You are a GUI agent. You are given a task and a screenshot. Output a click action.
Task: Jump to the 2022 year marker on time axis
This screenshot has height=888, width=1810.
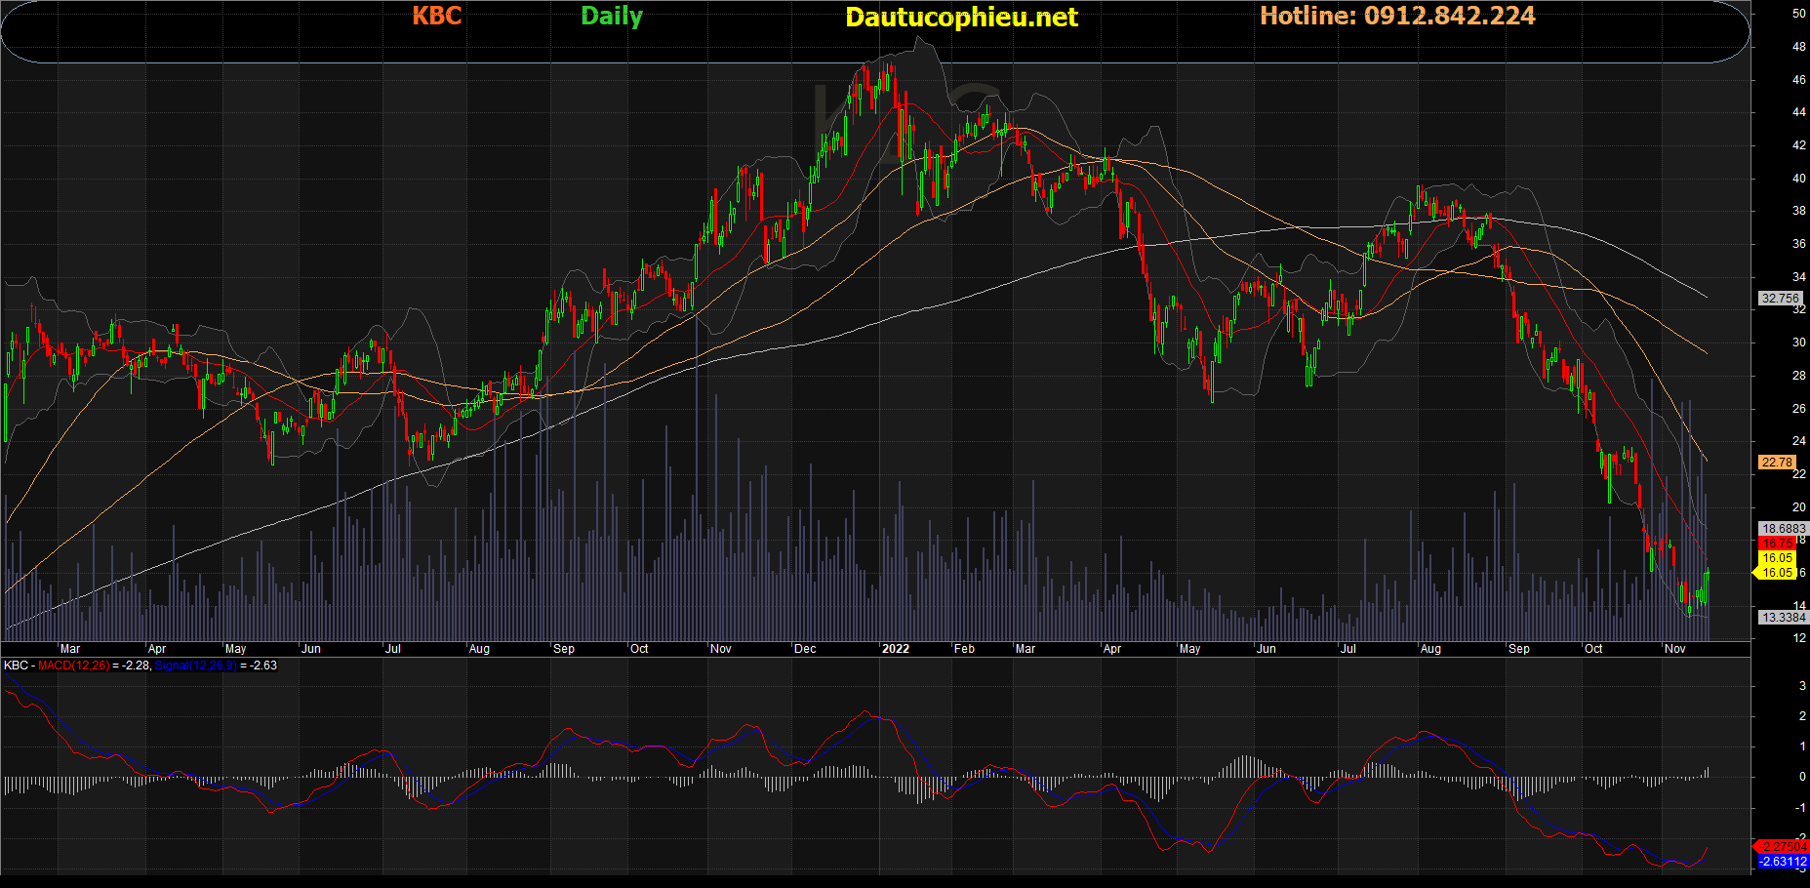(x=895, y=649)
